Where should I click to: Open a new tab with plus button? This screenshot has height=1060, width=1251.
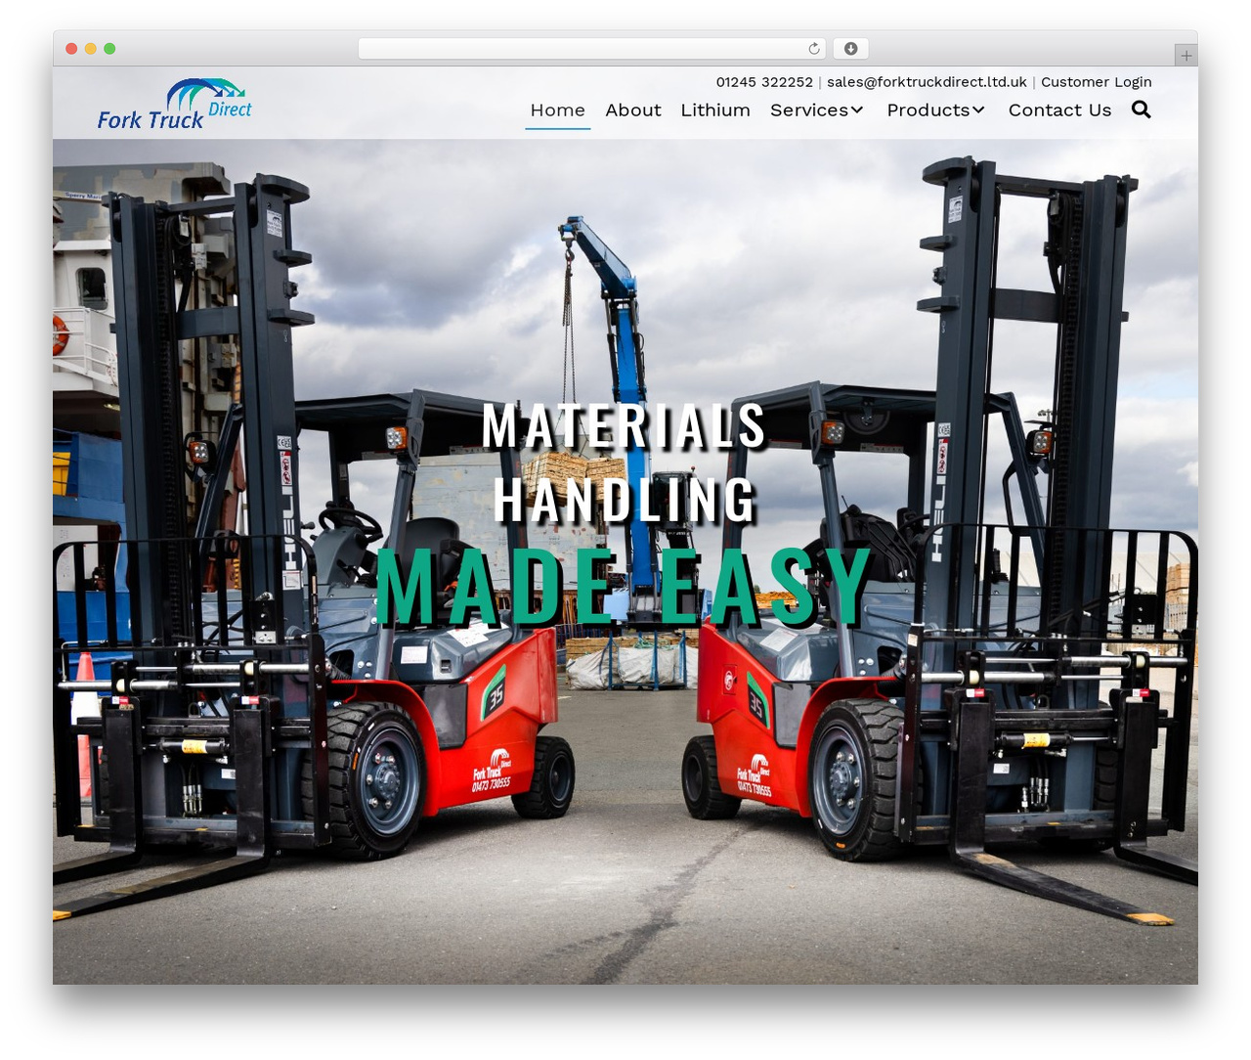pyautogui.click(x=1186, y=56)
